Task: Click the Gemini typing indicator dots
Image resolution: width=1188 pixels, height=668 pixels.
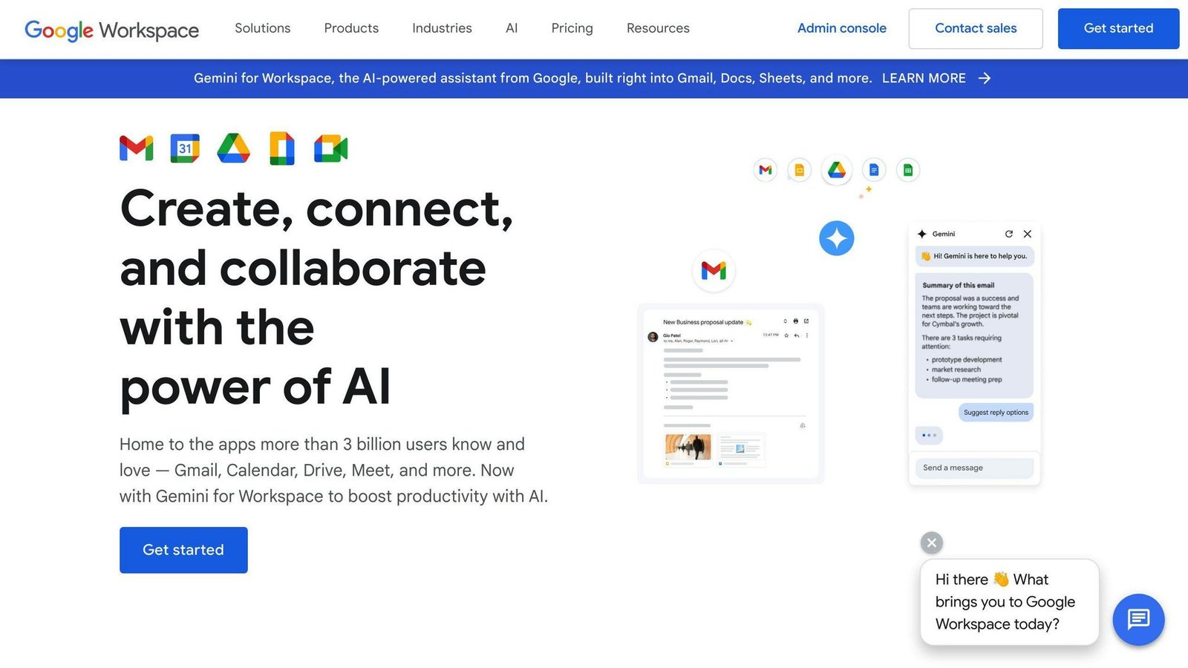Action: click(x=929, y=435)
